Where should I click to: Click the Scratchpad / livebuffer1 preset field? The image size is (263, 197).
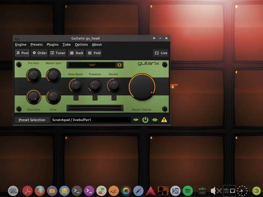click(x=91, y=120)
